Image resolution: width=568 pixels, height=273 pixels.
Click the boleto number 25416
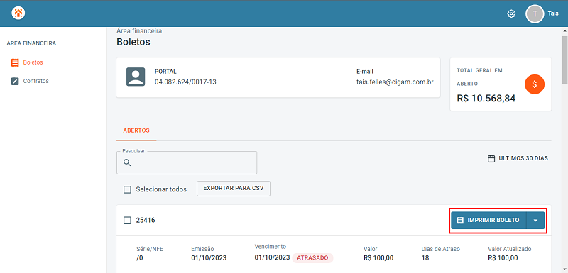[x=146, y=220]
